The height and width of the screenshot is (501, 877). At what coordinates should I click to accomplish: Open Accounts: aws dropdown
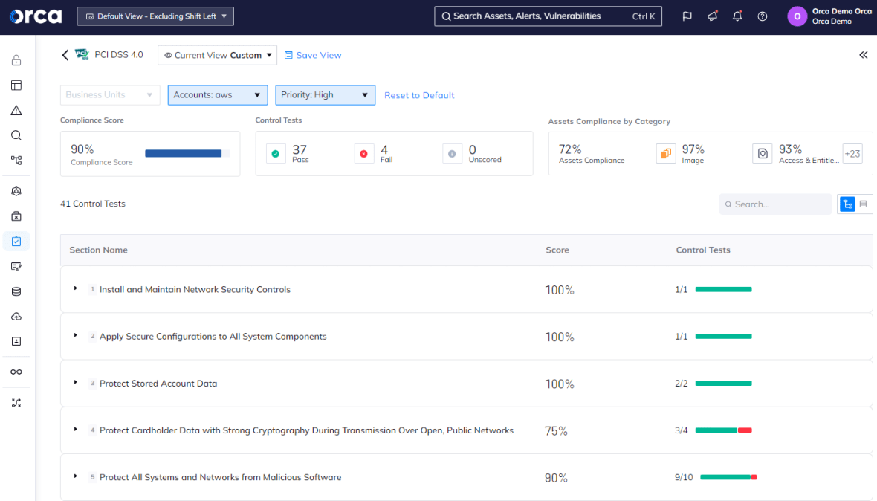click(x=218, y=95)
